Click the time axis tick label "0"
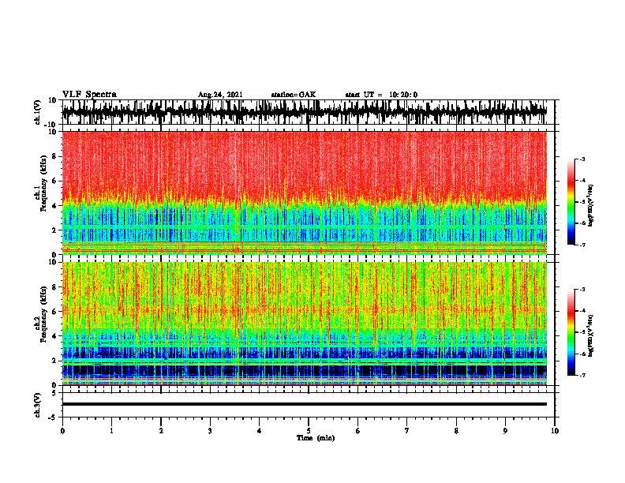 (x=62, y=431)
